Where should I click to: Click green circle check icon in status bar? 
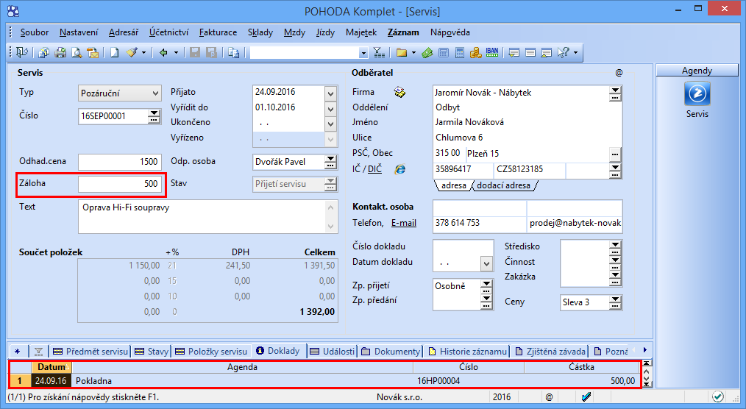point(718,396)
